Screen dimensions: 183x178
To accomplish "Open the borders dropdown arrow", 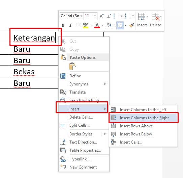I will pos(125,25).
